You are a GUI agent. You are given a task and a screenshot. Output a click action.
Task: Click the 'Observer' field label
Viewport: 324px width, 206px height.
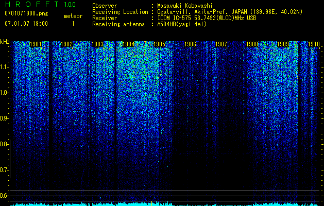(x=105, y=6)
